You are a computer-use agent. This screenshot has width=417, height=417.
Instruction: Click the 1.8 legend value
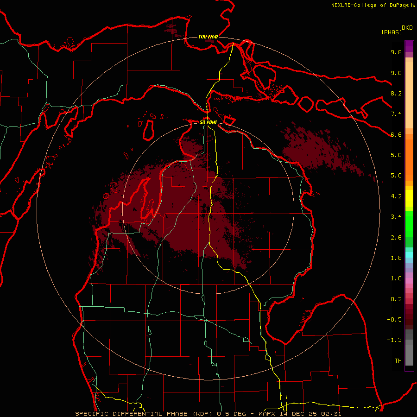pos(396,258)
